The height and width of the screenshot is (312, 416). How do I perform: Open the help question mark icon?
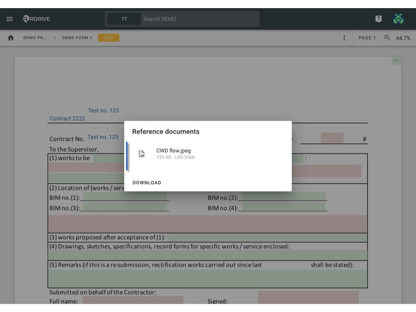(x=378, y=19)
